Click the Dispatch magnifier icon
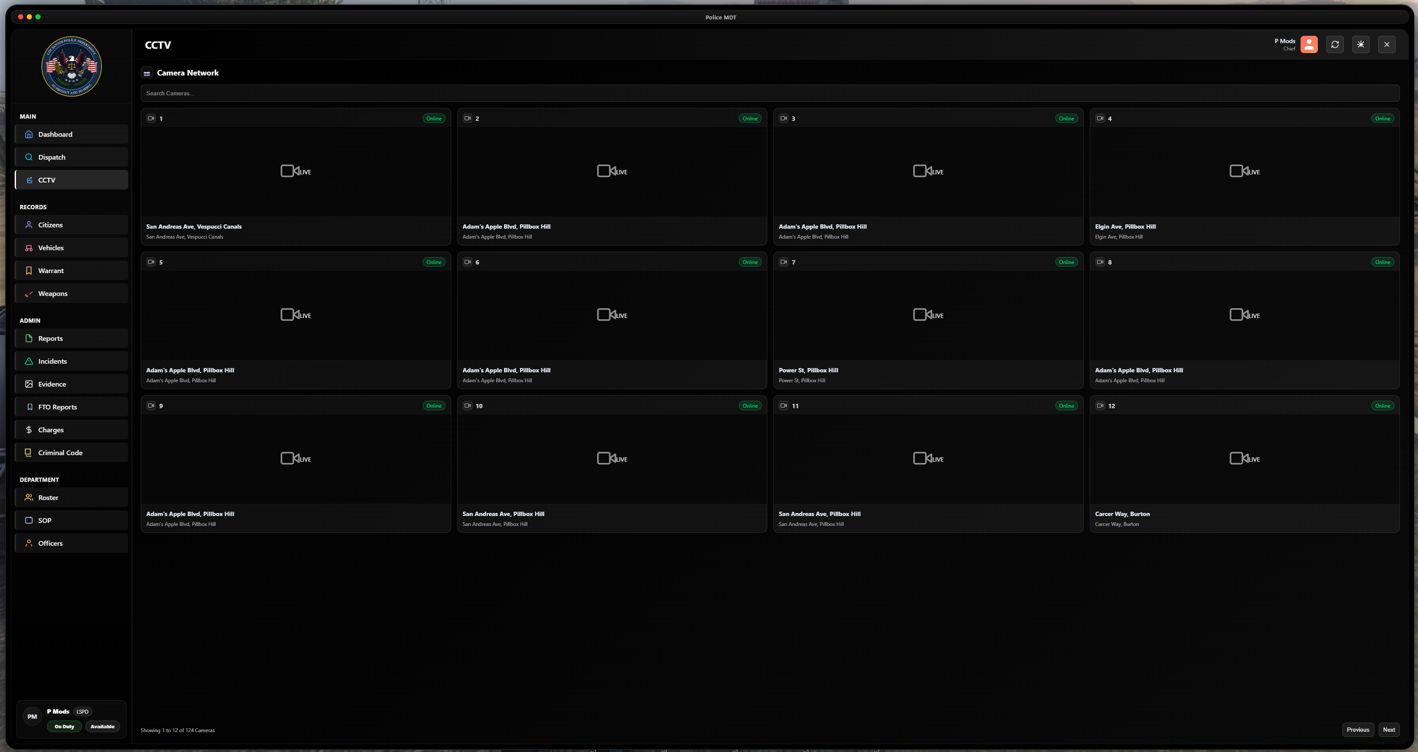The width and height of the screenshot is (1418, 752). (29, 157)
